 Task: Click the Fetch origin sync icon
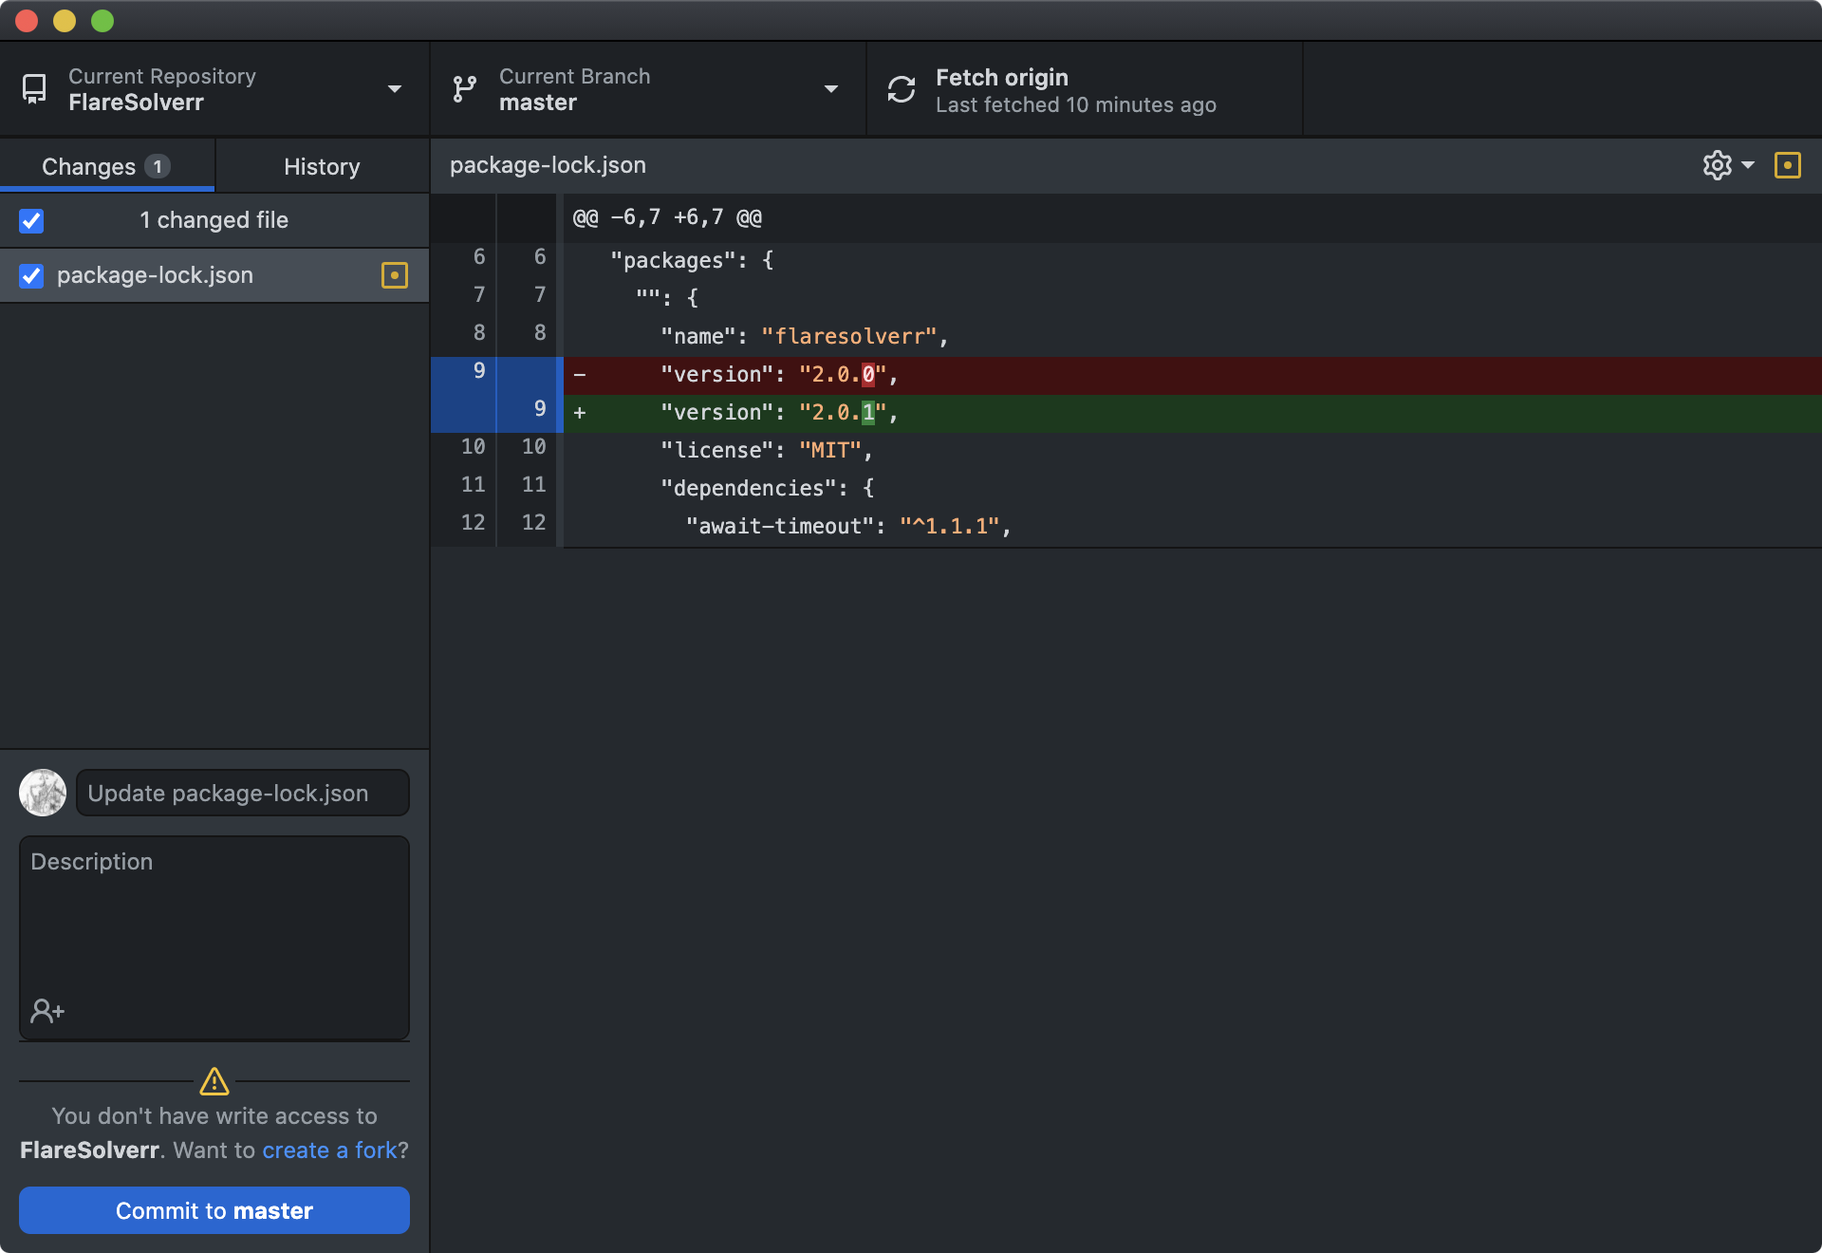pos(902,88)
